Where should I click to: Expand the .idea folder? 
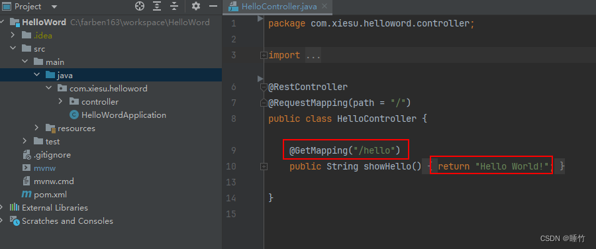[13, 35]
